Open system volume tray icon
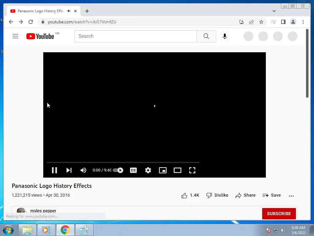 283,230
